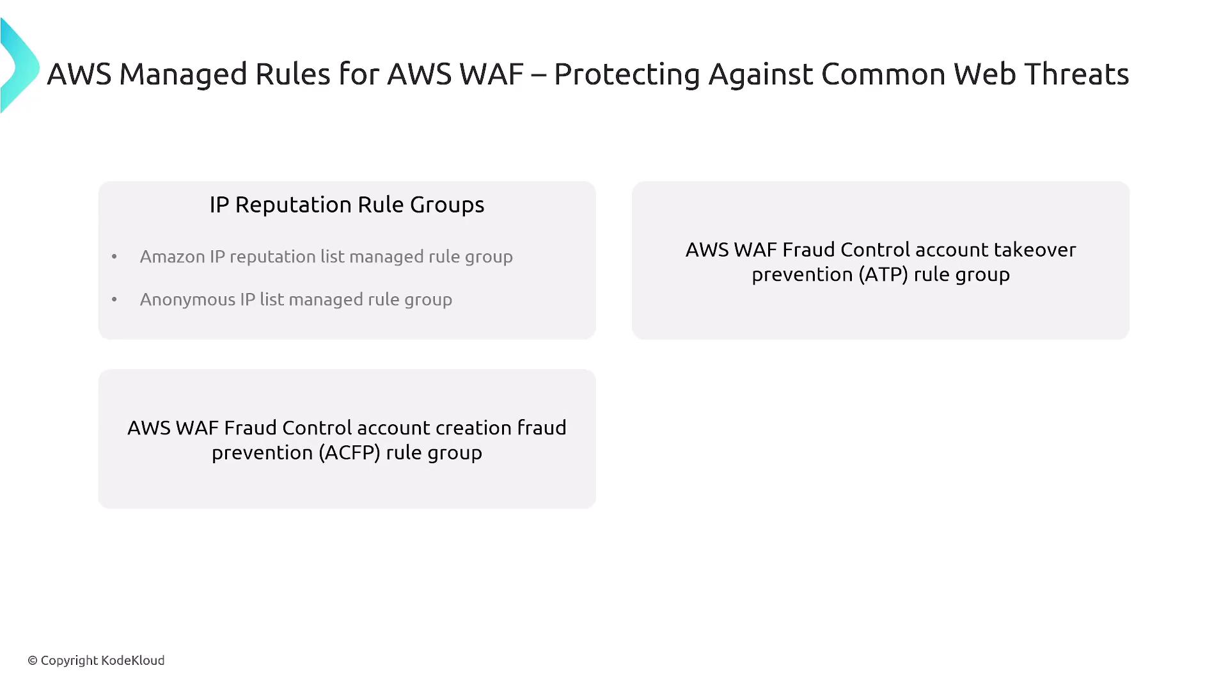This screenshot has height=691, width=1228.
Task: Select the IP Reputation Rule Groups heading
Action: click(x=347, y=205)
